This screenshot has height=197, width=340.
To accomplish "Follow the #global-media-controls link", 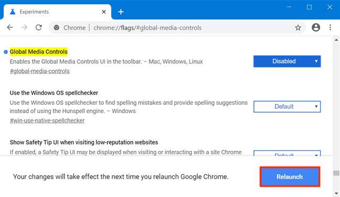I will pyautogui.click(x=40, y=71).
